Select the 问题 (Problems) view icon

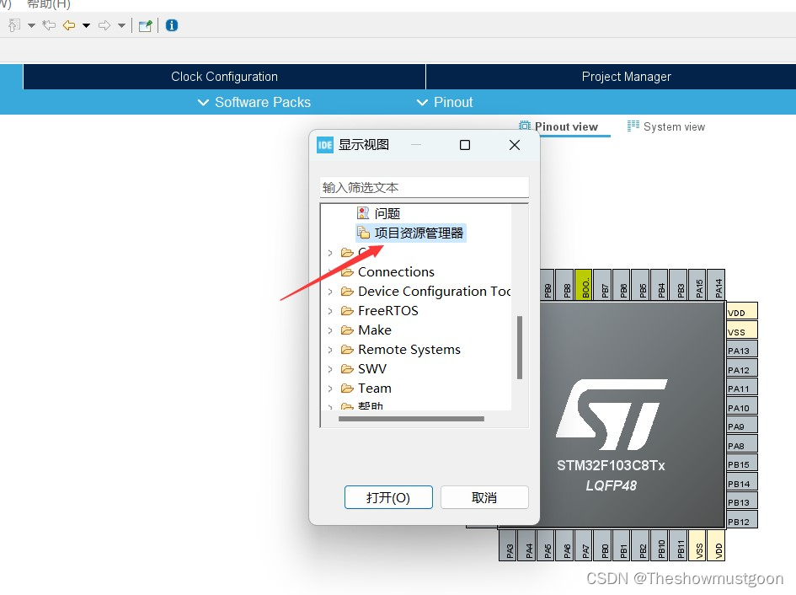pyautogui.click(x=363, y=213)
